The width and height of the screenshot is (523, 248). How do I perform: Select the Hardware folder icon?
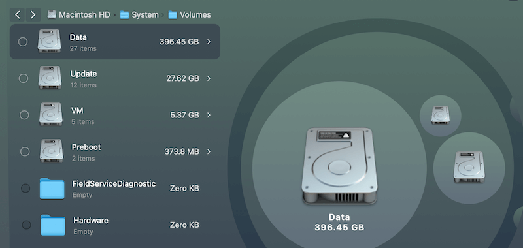pyautogui.click(x=53, y=225)
